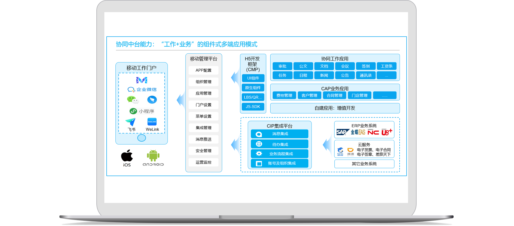Image resolution: width=514 pixels, height=226 pixels.
Task: Click the 小程序 mini-program icon
Action: 133,111
